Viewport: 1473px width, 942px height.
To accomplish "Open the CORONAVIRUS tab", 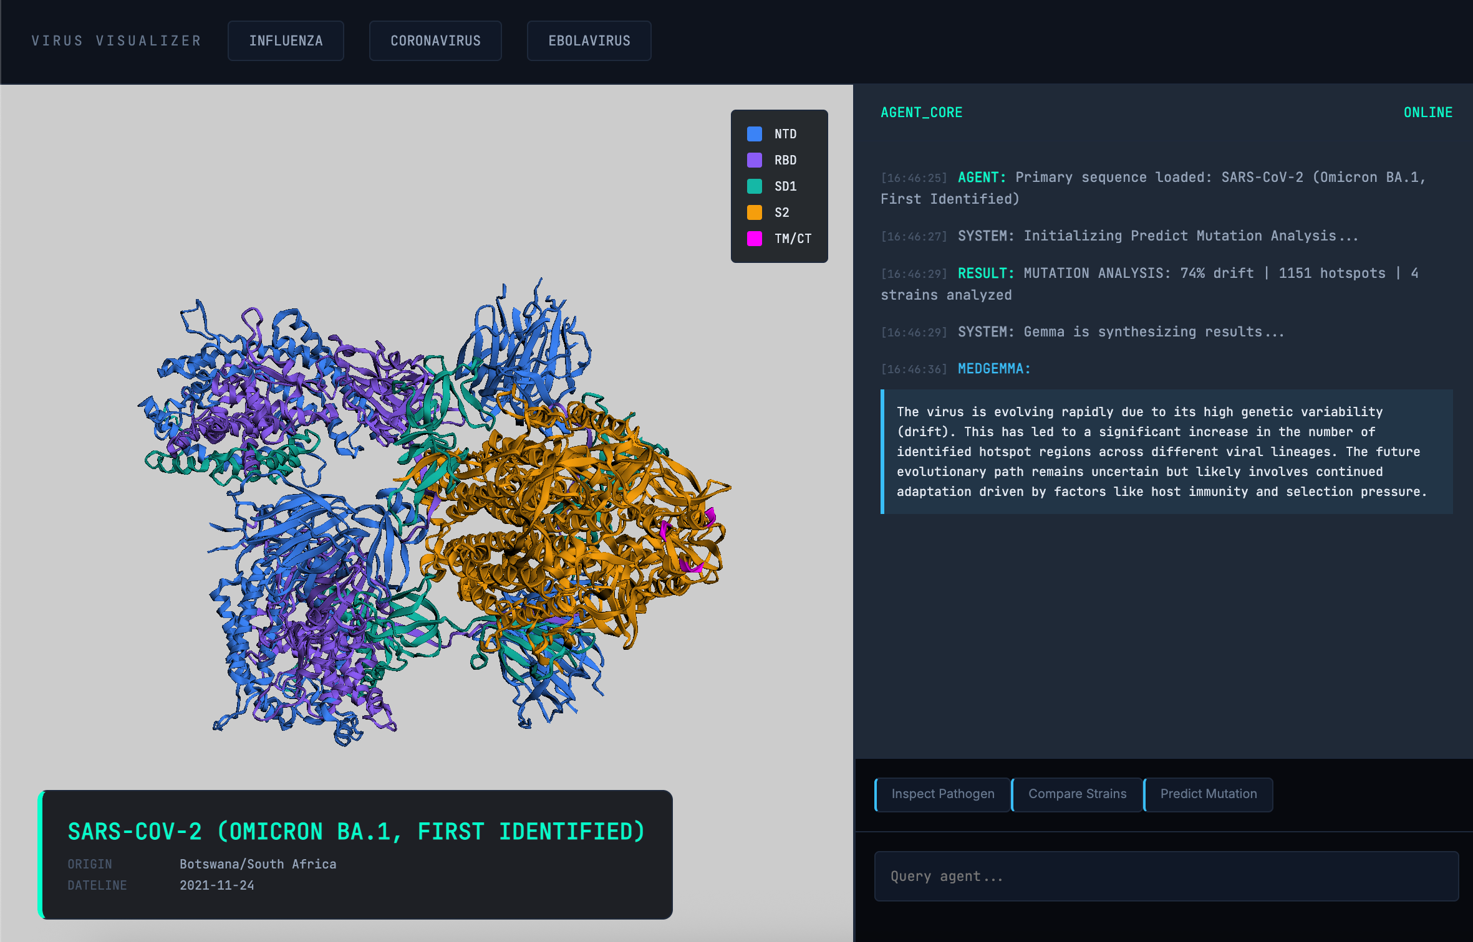I will [435, 41].
